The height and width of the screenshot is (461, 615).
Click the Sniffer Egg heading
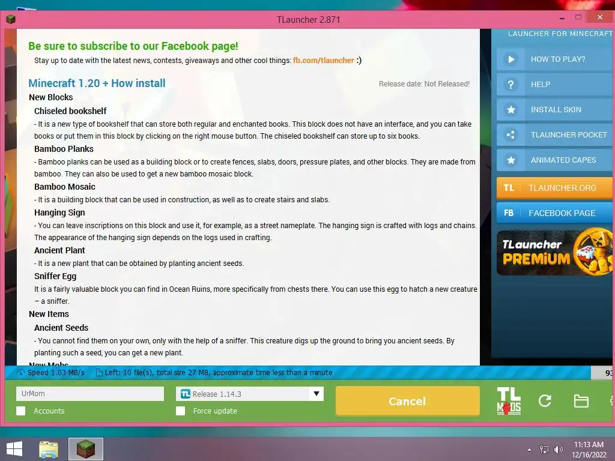(55, 276)
